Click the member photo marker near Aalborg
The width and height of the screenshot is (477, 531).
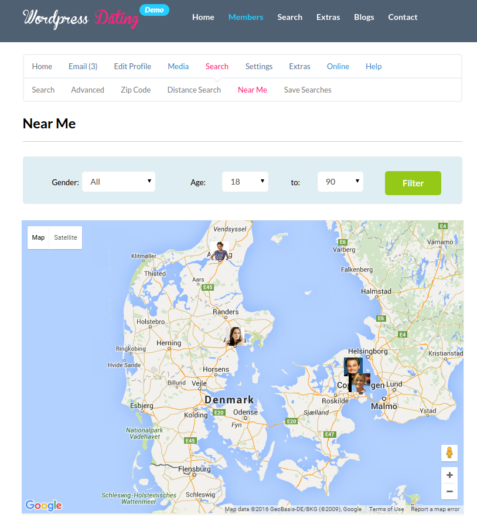[220, 251]
